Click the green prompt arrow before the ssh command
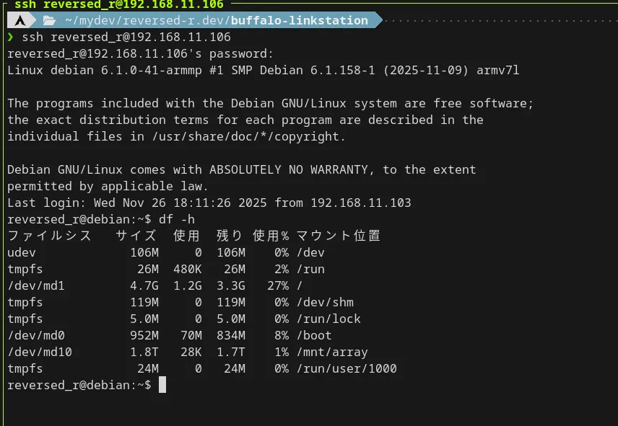The height and width of the screenshot is (426, 618). tap(11, 37)
